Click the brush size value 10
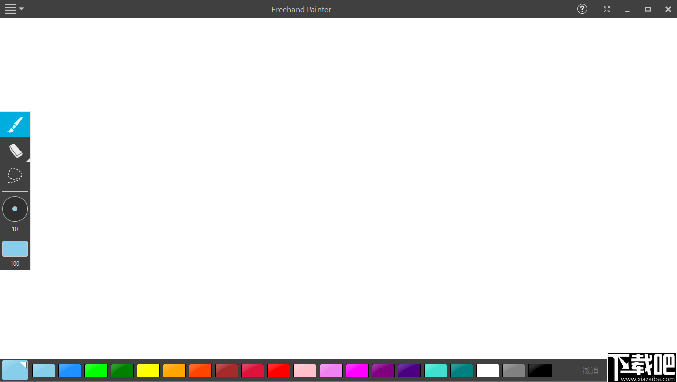Viewport: 677px width, 382px height. pos(15,229)
